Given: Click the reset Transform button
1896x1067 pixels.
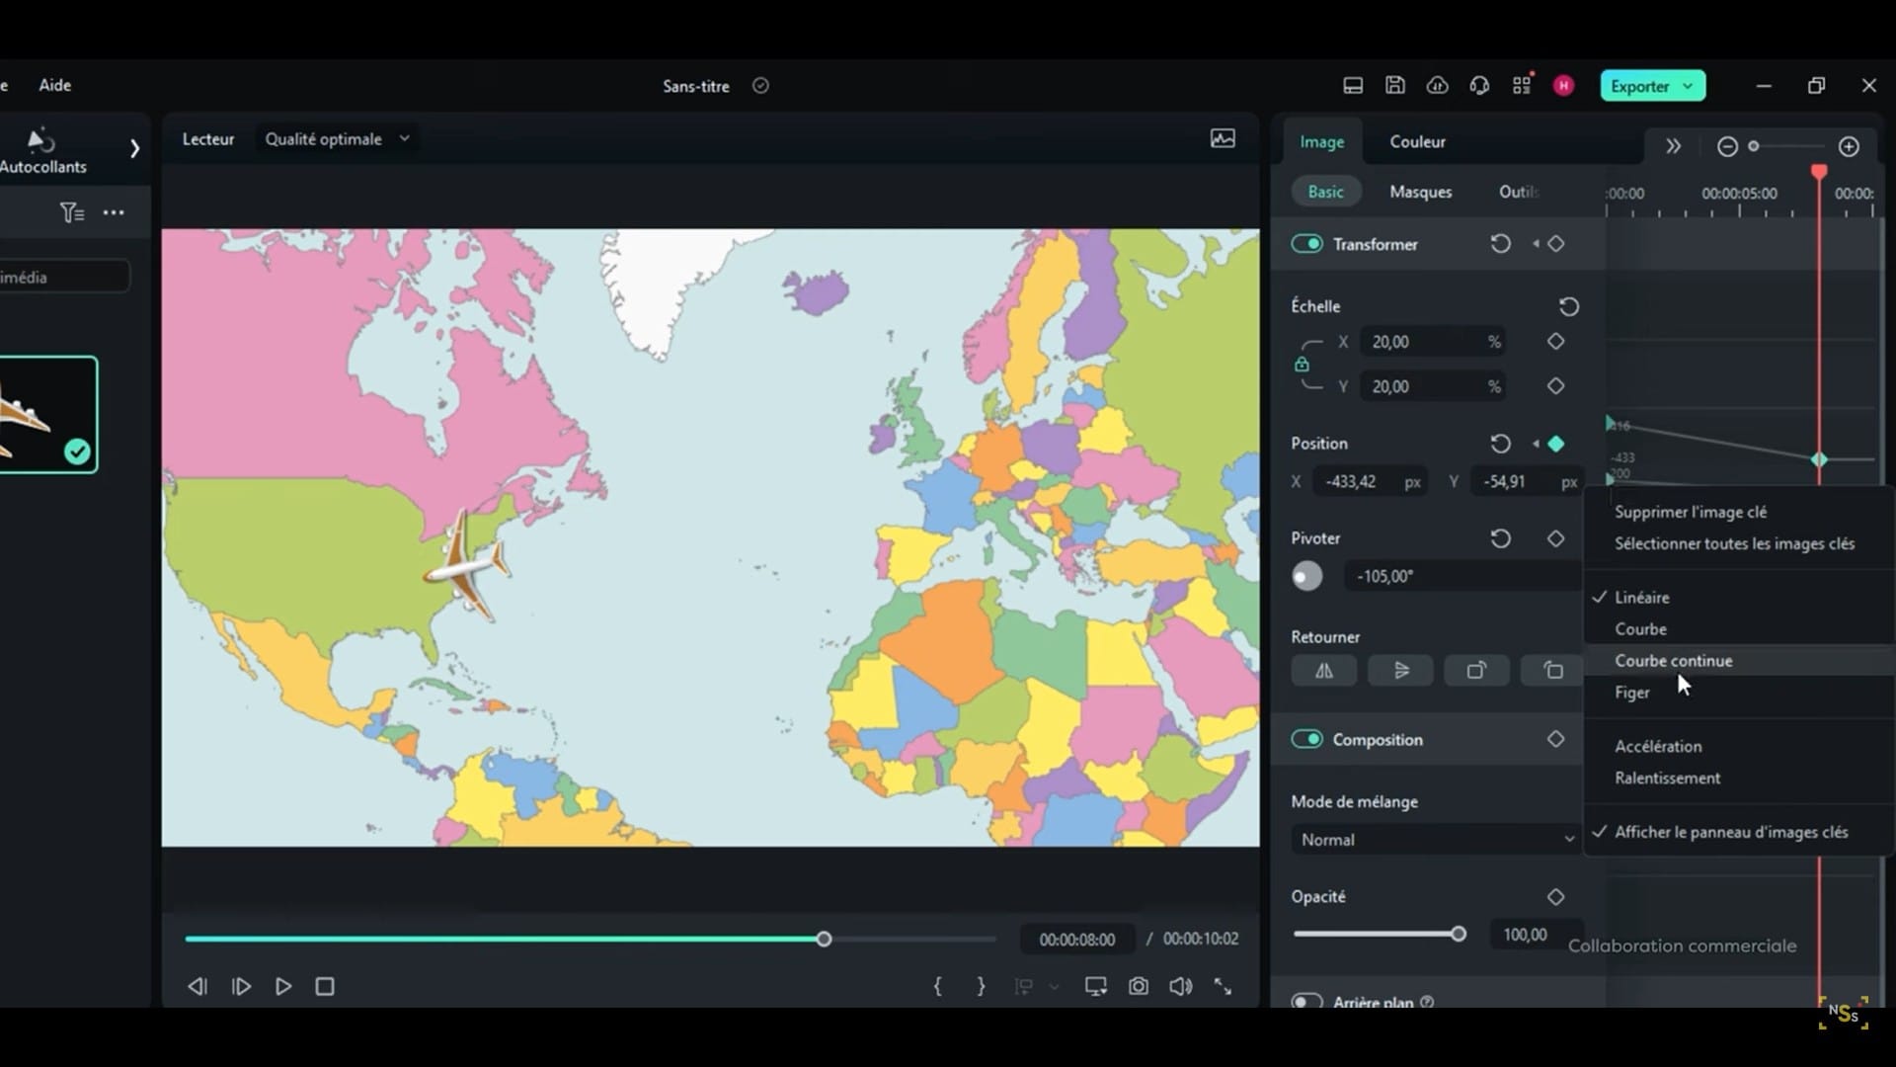Looking at the screenshot, I should [x=1499, y=244].
